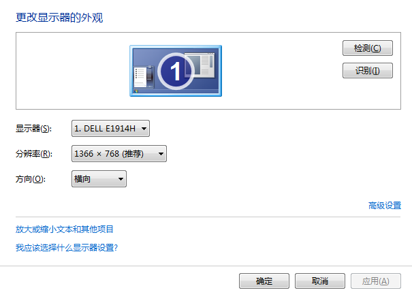Click the 应用(A) apply button
The height and width of the screenshot is (299, 412).
pos(375,281)
